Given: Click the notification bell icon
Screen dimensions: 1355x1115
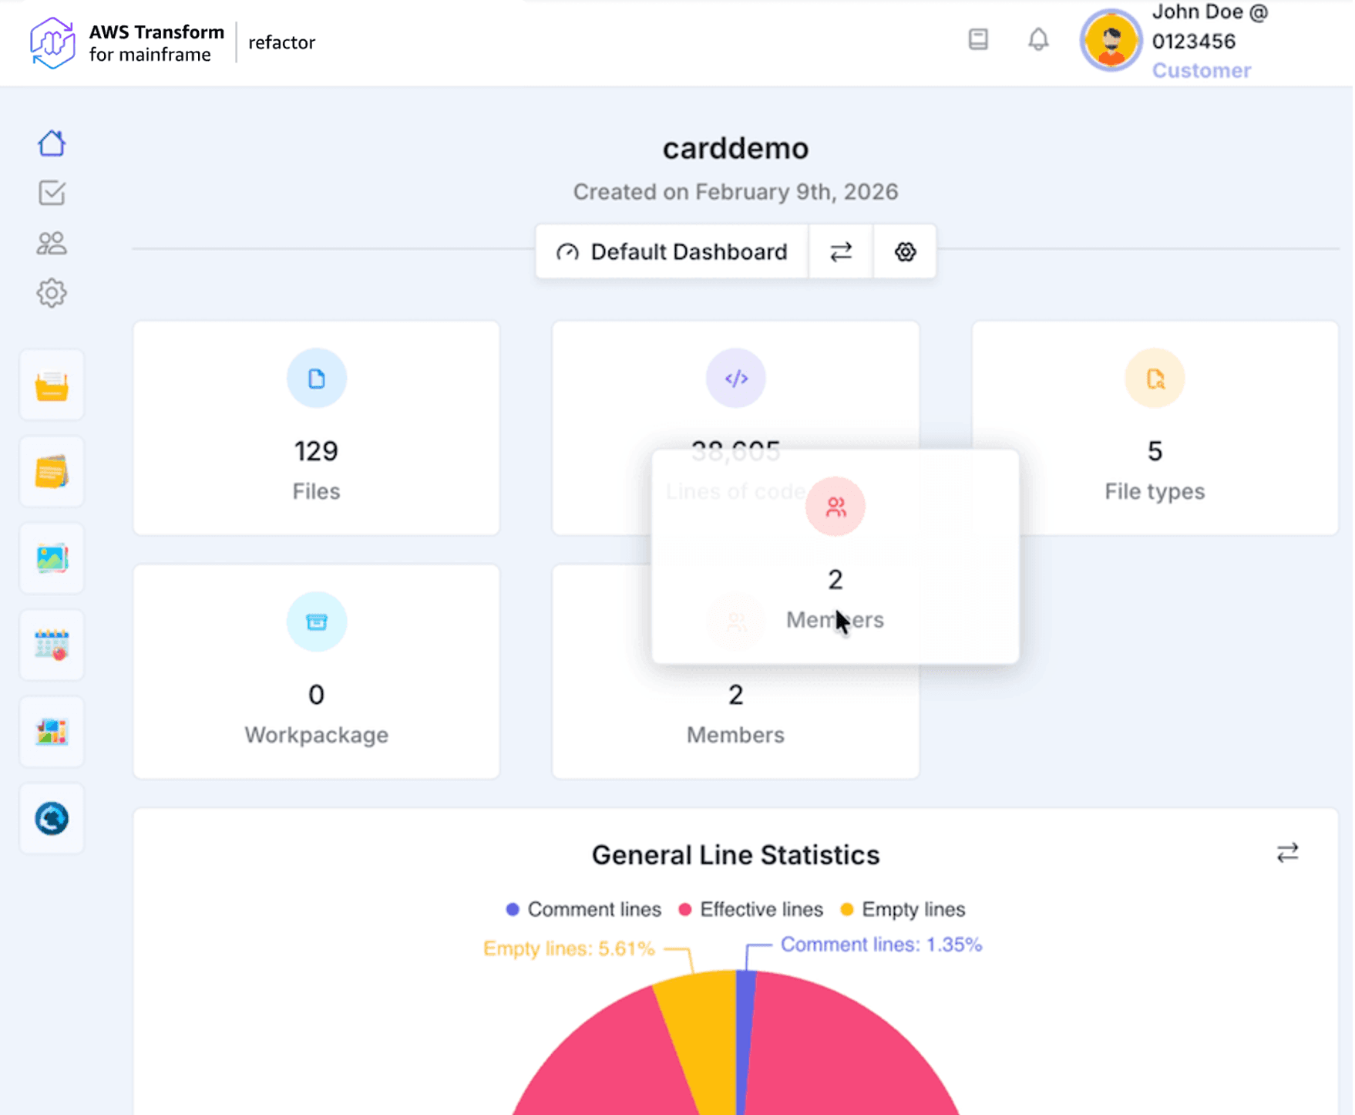Looking at the screenshot, I should tap(1040, 39).
